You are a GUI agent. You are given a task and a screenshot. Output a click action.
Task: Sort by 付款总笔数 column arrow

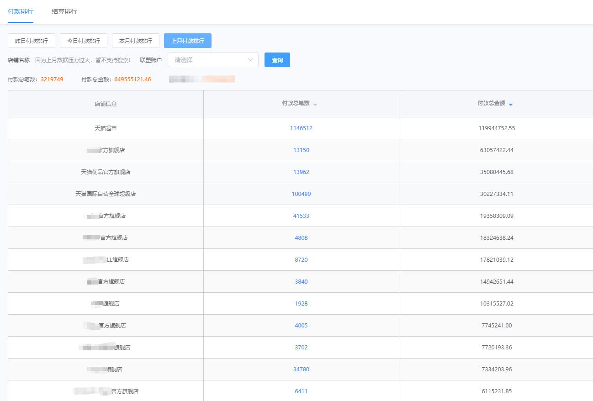coord(315,104)
